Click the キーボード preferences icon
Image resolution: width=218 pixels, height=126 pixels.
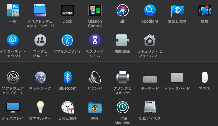[x=150, y=79]
